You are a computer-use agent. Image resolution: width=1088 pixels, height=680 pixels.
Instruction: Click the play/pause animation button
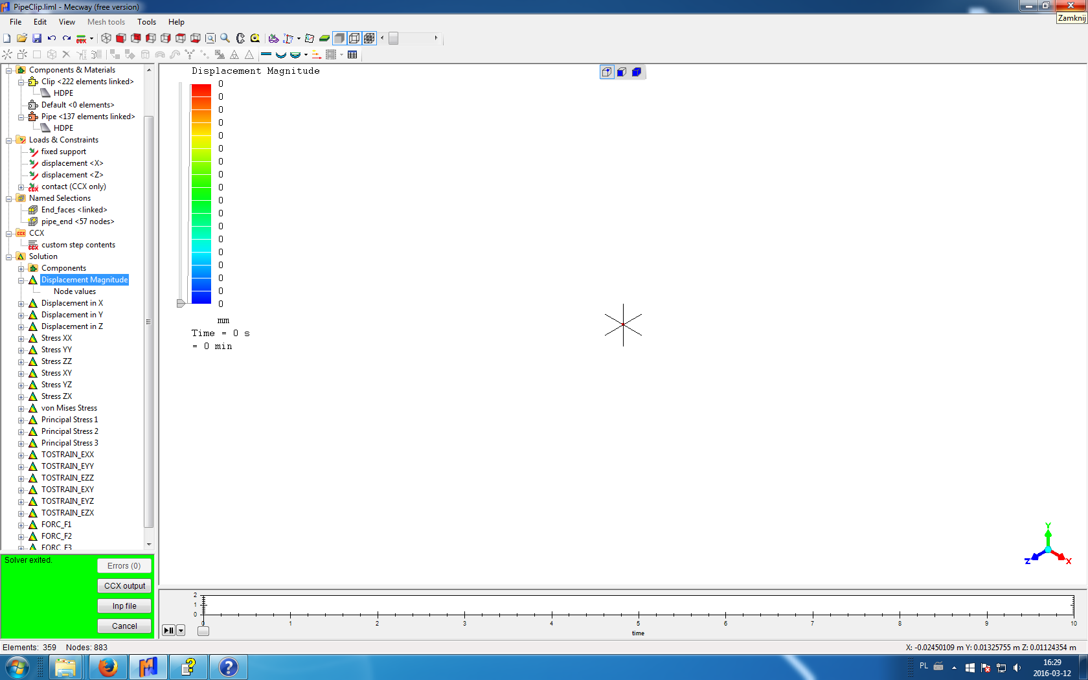[168, 630]
